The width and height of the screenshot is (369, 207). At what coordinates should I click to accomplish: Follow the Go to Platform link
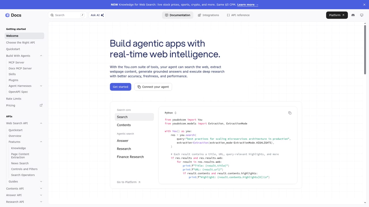pos(129,182)
